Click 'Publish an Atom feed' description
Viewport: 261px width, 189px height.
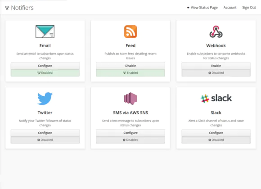130,56
